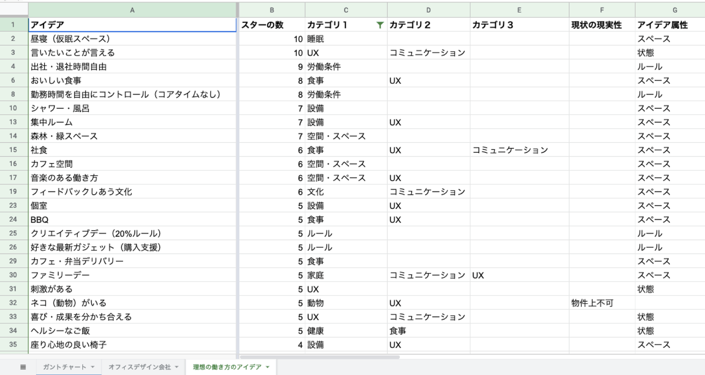705x375 pixels.
Task: Select column C header
Action: (x=346, y=10)
